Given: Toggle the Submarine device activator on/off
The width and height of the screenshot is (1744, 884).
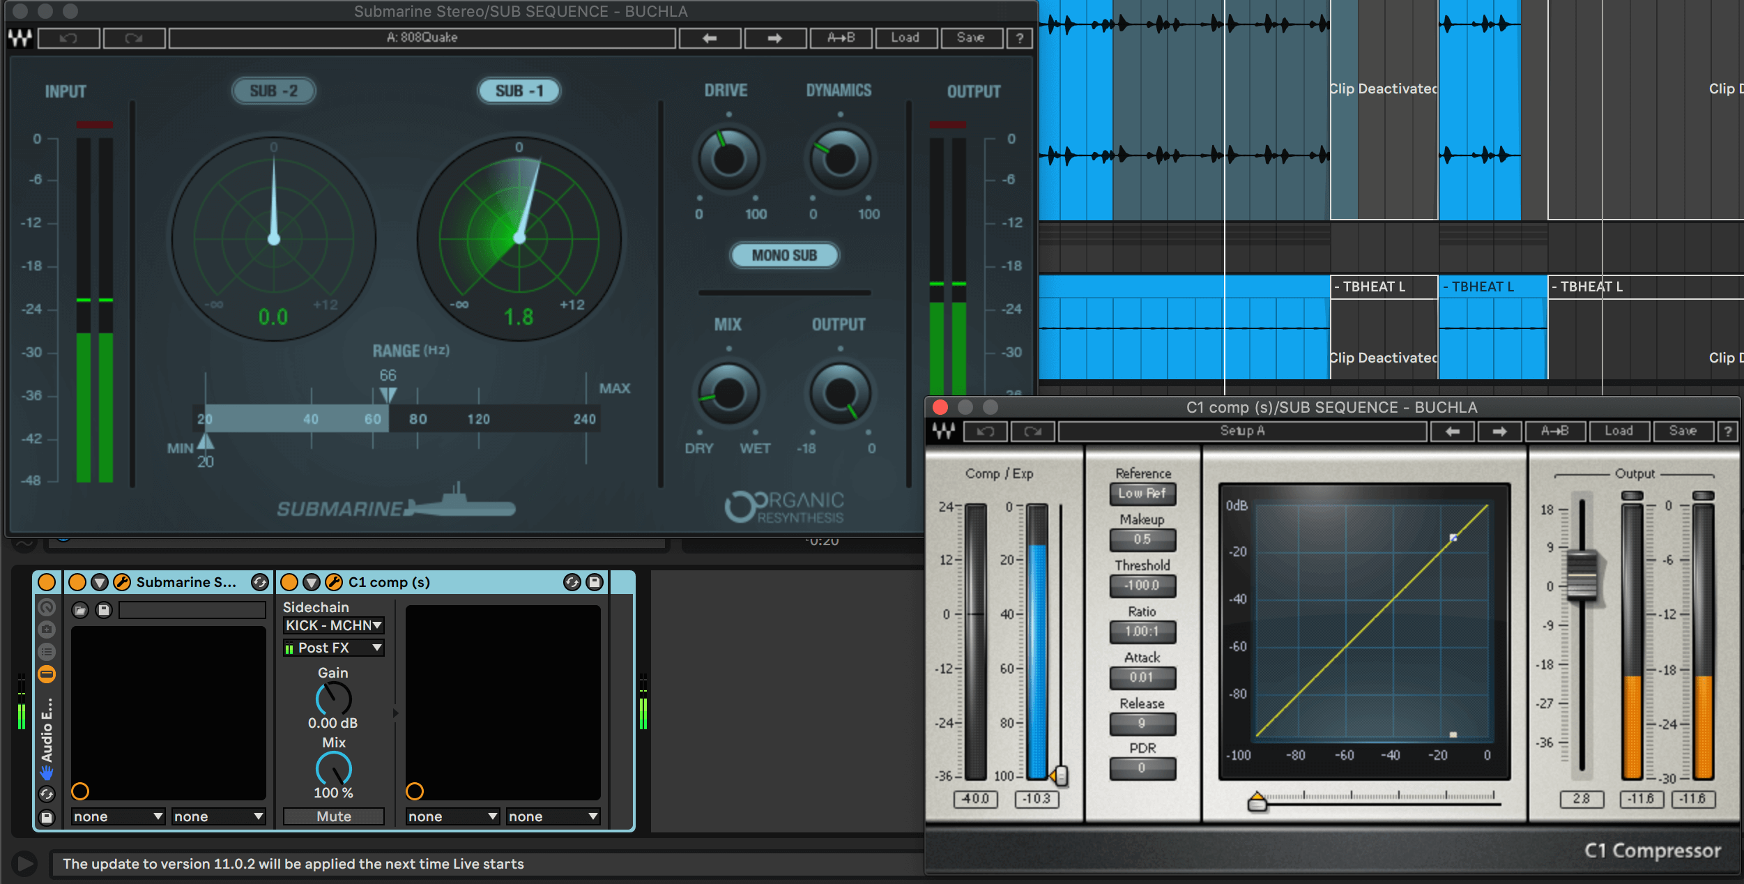Looking at the screenshot, I should pos(77,582).
